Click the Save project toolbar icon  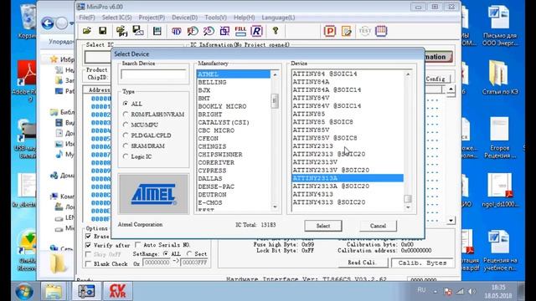point(138,31)
